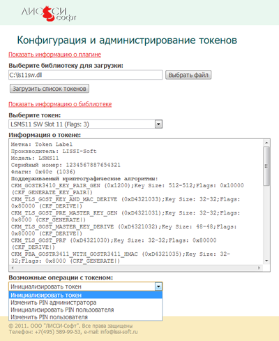Select 'Изменить PIN администратора' option

[x=85, y=303]
